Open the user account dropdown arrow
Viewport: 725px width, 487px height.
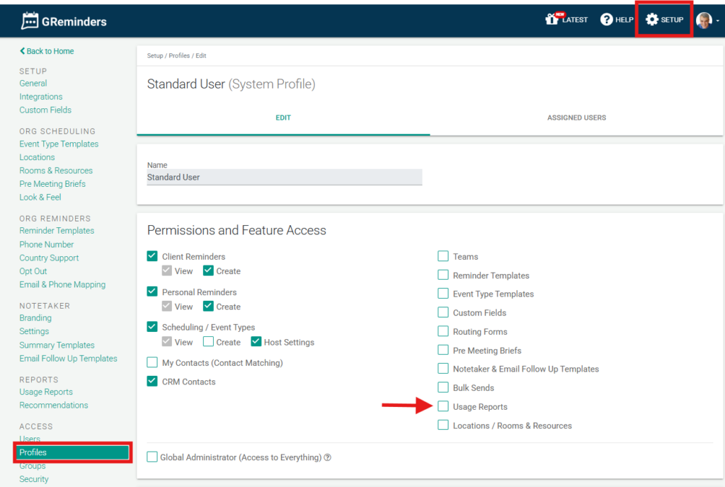[x=717, y=21]
